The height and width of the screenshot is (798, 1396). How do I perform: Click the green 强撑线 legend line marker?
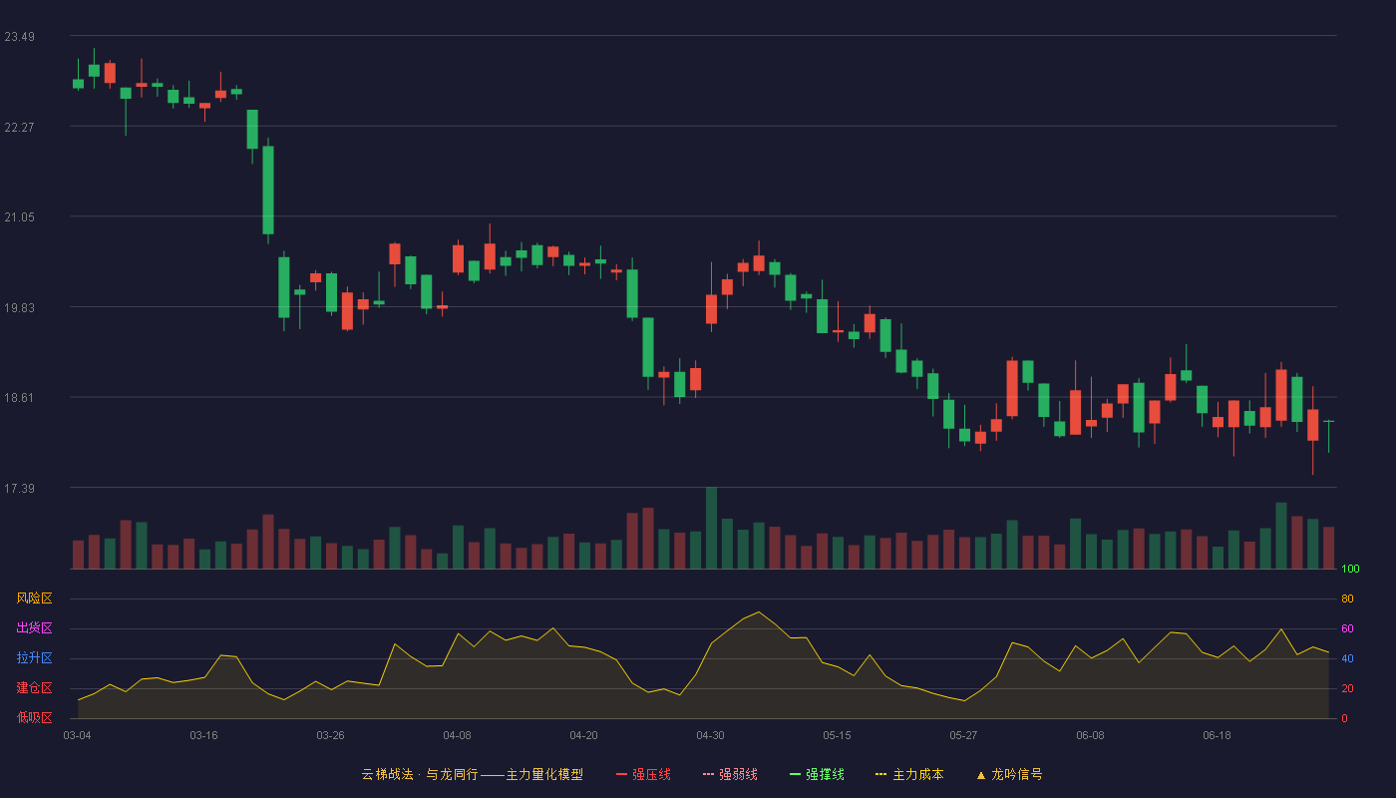pyautogui.click(x=795, y=774)
